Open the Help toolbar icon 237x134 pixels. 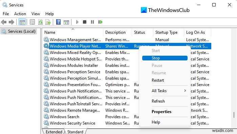tap(58, 22)
